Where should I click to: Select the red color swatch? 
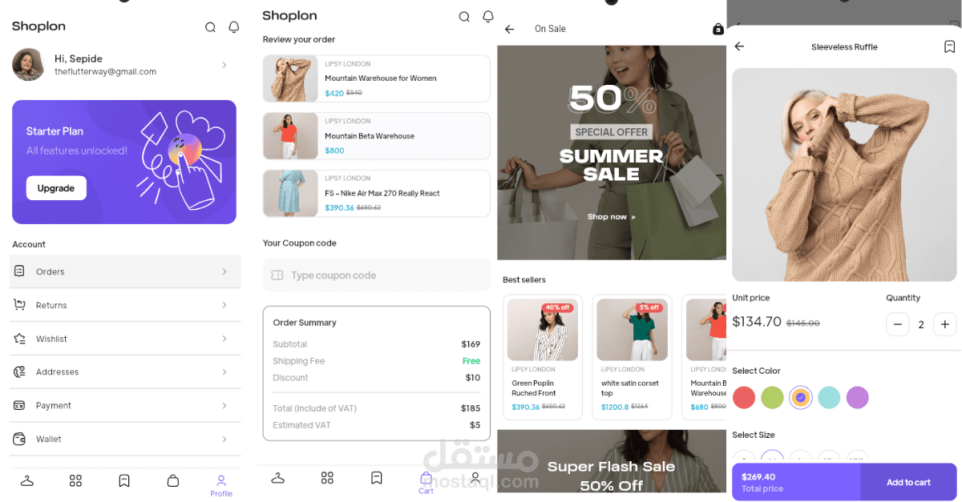(744, 397)
